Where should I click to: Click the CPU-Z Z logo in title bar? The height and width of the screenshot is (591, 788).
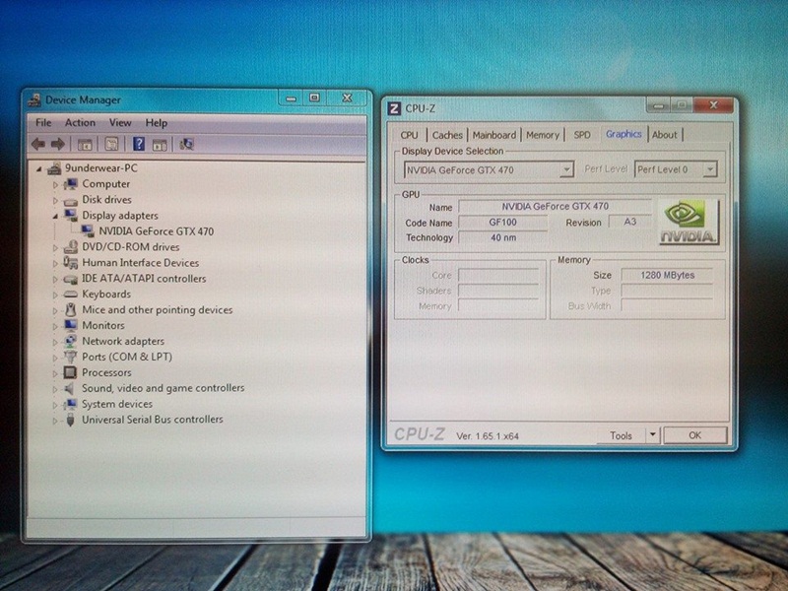pyautogui.click(x=395, y=108)
